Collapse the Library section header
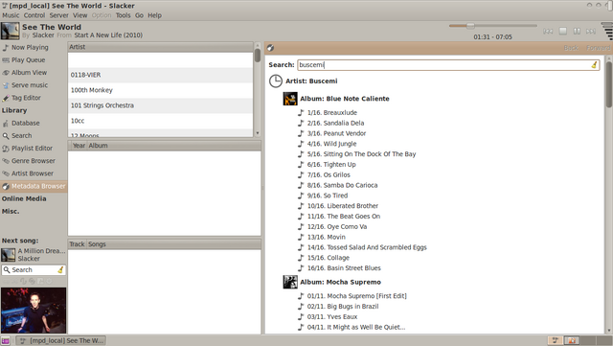Image resolution: width=613 pixels, height=346 pixels. (x=14, y=110)
